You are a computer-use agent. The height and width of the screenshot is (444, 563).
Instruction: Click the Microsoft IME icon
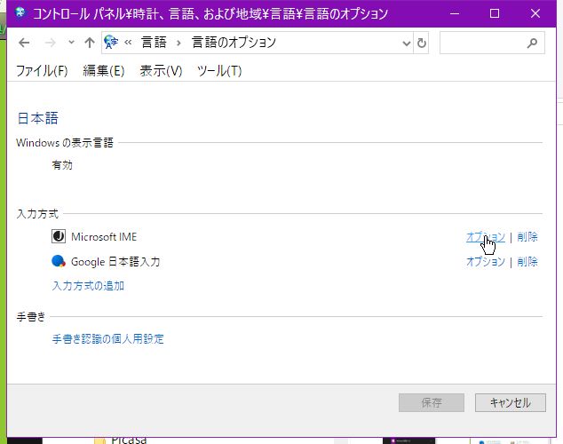pyautogui.click(x=59, y=236)
